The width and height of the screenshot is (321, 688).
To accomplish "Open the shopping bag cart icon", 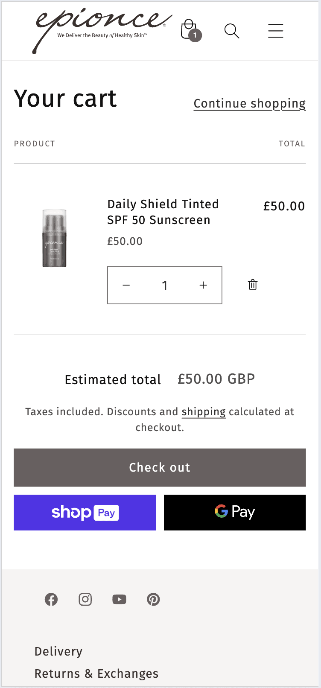I will tap(190, 30).
